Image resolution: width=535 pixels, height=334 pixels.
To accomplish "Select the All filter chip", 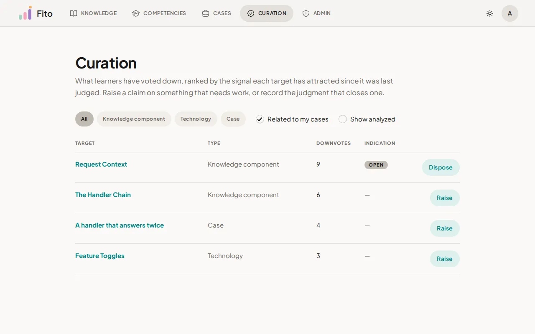I will pyautogui.click(x=84, y=119).
